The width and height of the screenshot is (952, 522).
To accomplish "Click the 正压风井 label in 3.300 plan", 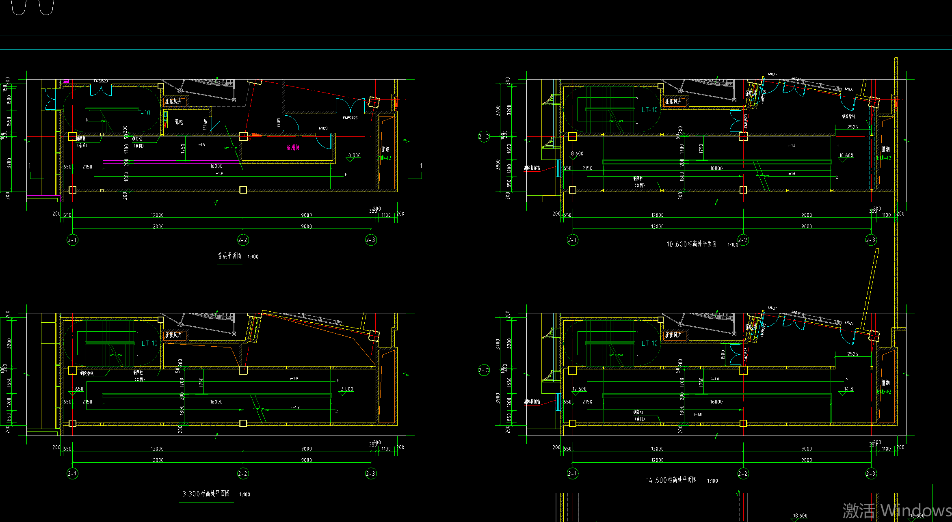I will [x=173, y=335].
